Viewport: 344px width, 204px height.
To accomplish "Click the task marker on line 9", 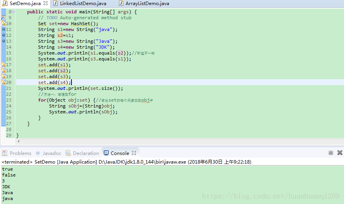I will coord(4,18).
